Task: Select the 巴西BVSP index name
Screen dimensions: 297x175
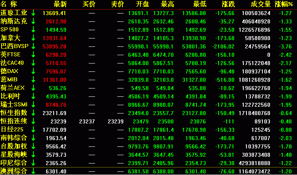Action: point(14,46)
